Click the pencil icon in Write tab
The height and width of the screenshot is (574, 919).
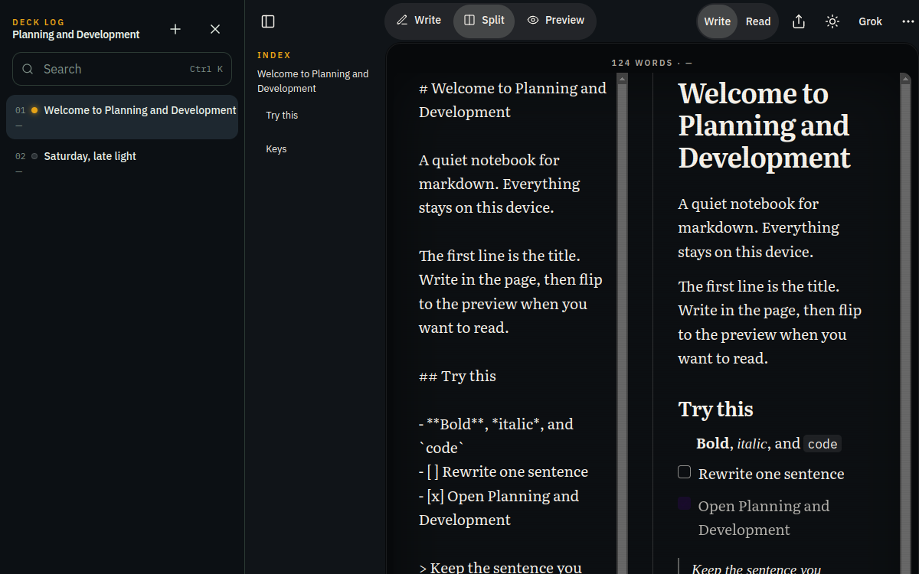(x=402, y=21)
